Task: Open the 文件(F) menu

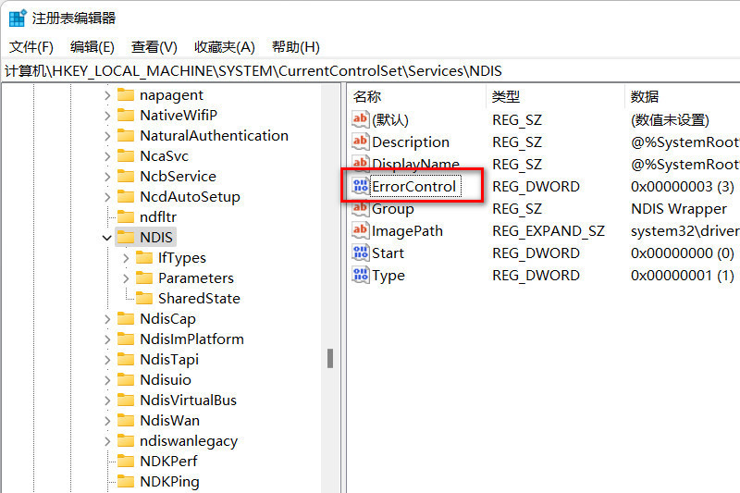Action: [x=31, y=47]
